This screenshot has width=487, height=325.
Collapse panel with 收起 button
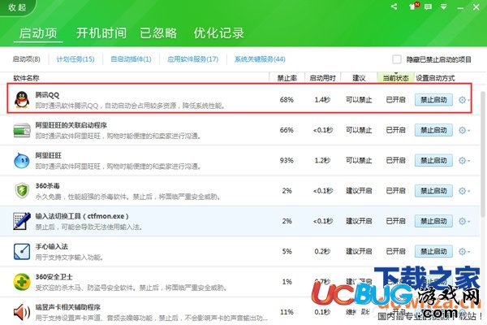[17, 7]
